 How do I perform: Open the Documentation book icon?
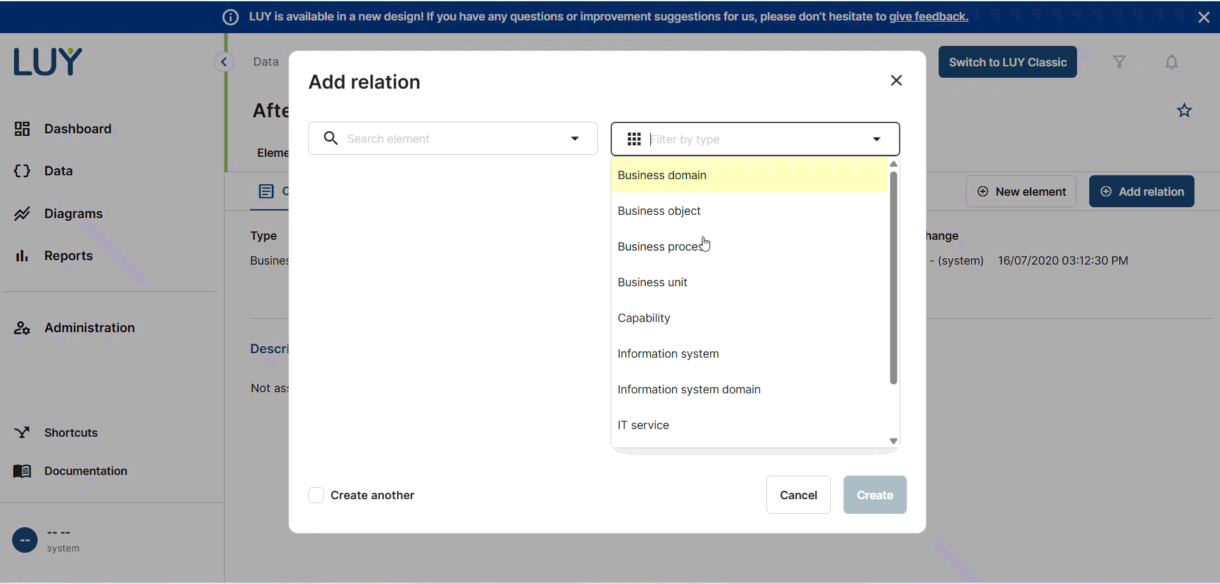pyautogui.click(x=22, y=471)
